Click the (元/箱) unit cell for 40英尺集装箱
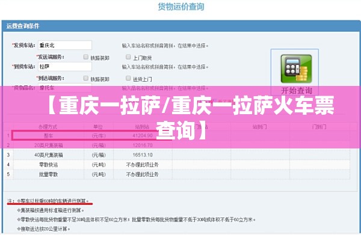 (x=99, y=155)
